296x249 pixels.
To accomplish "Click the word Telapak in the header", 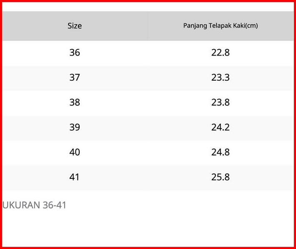I will (x=220, y=26).
